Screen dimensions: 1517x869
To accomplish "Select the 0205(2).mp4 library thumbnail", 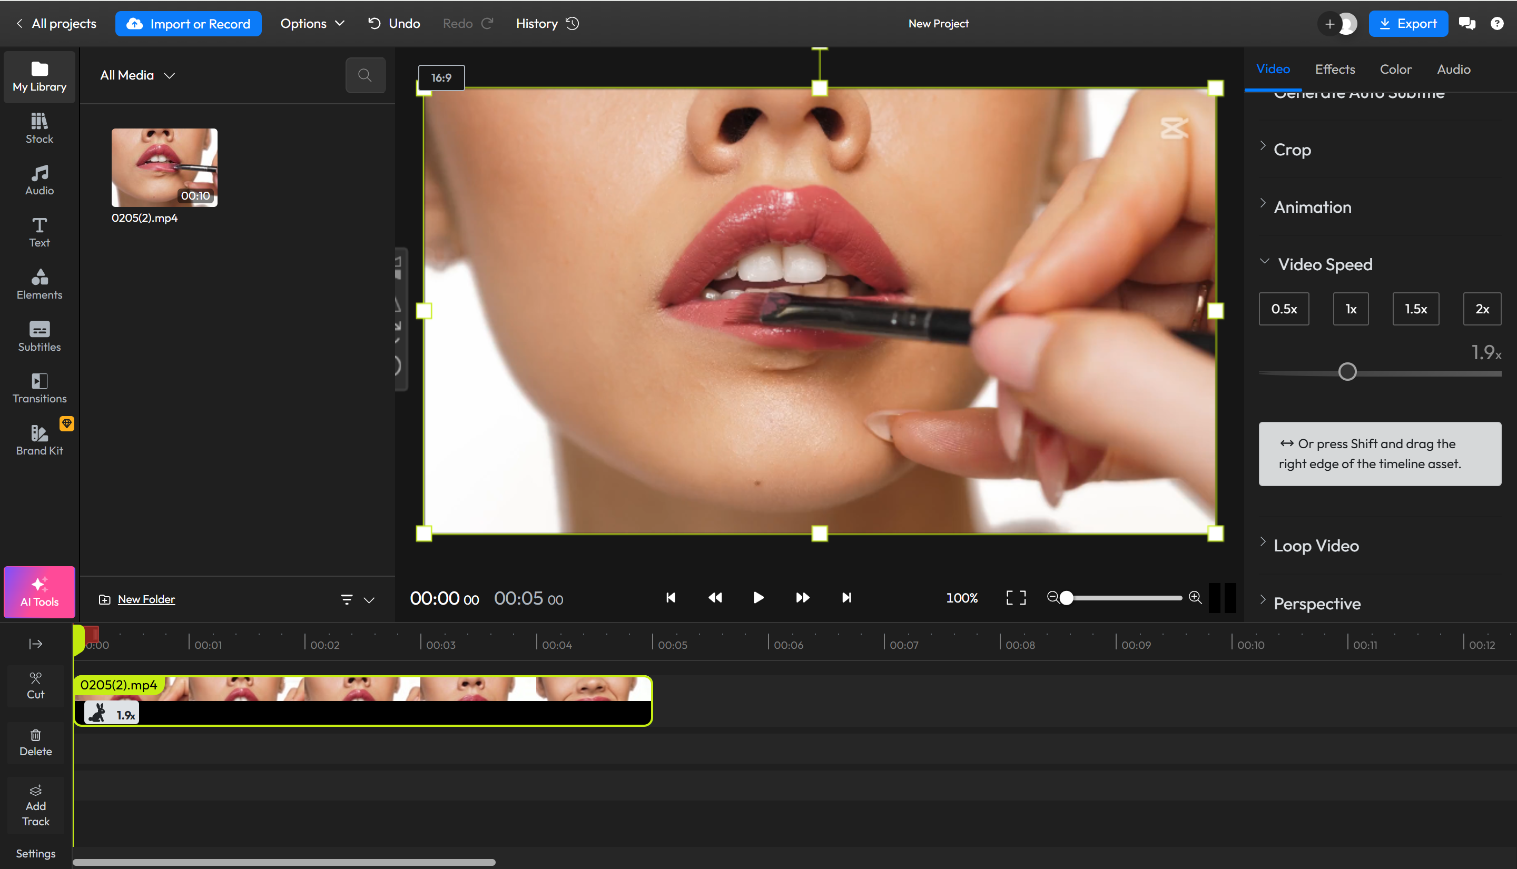I will [164, 167].
